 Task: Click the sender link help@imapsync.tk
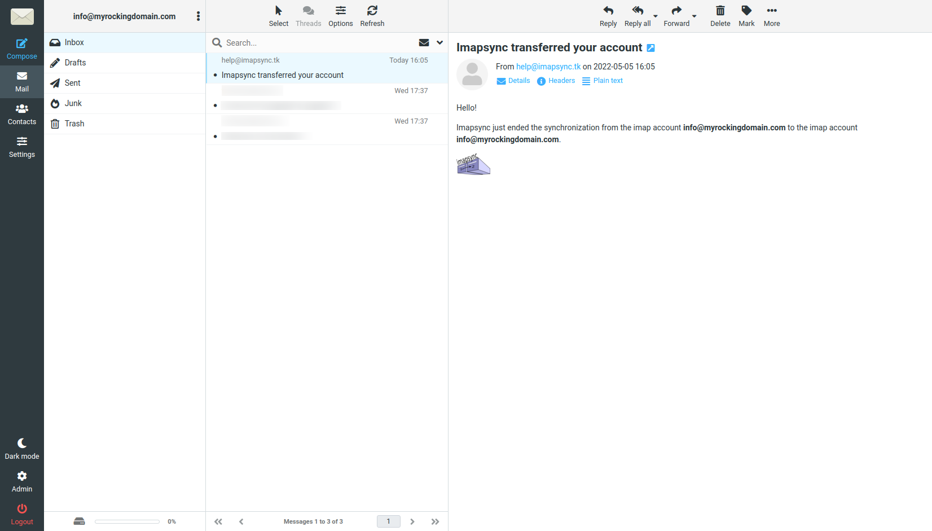pos(548,67)
